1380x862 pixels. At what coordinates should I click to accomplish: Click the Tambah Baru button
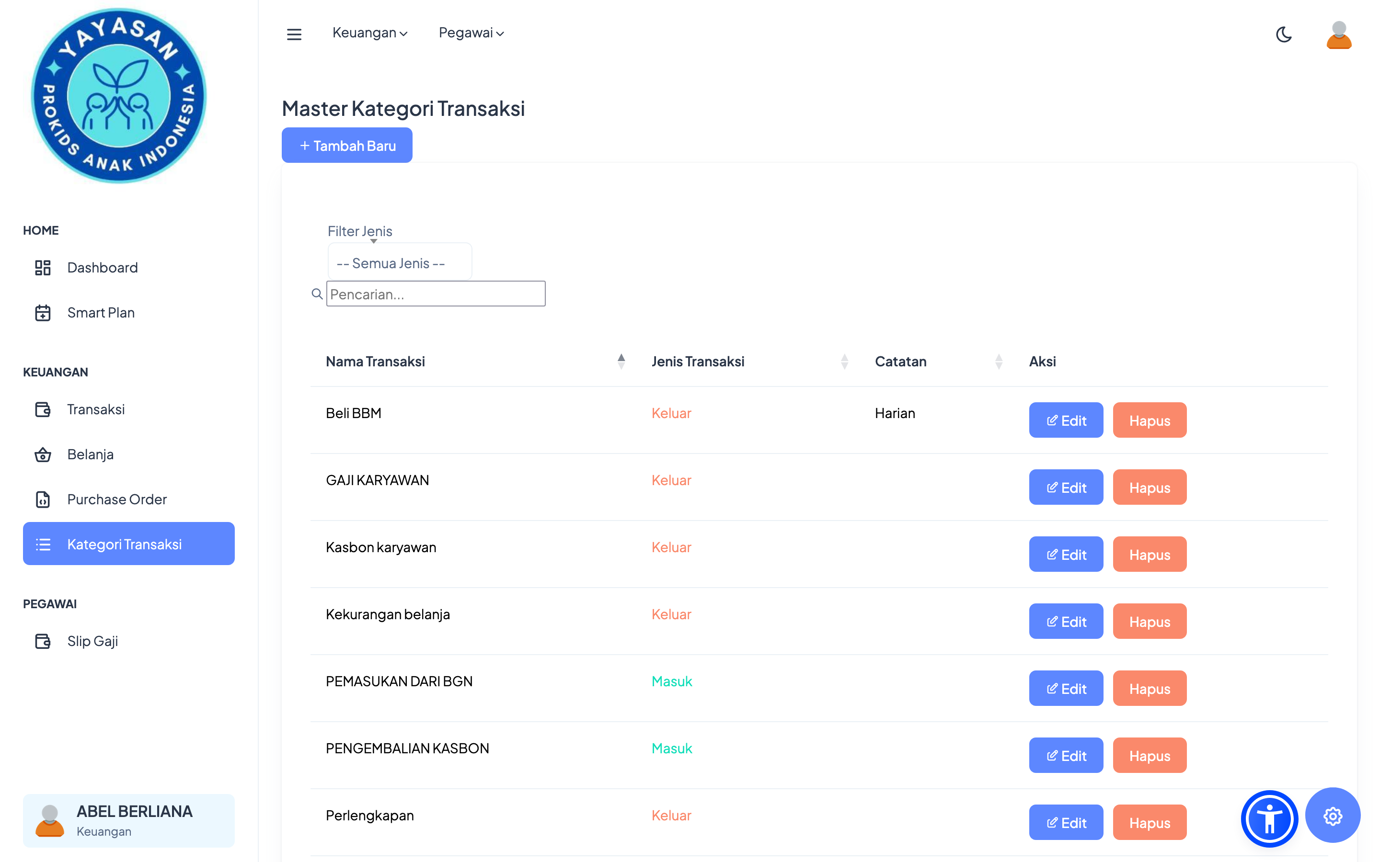[347, 146]
